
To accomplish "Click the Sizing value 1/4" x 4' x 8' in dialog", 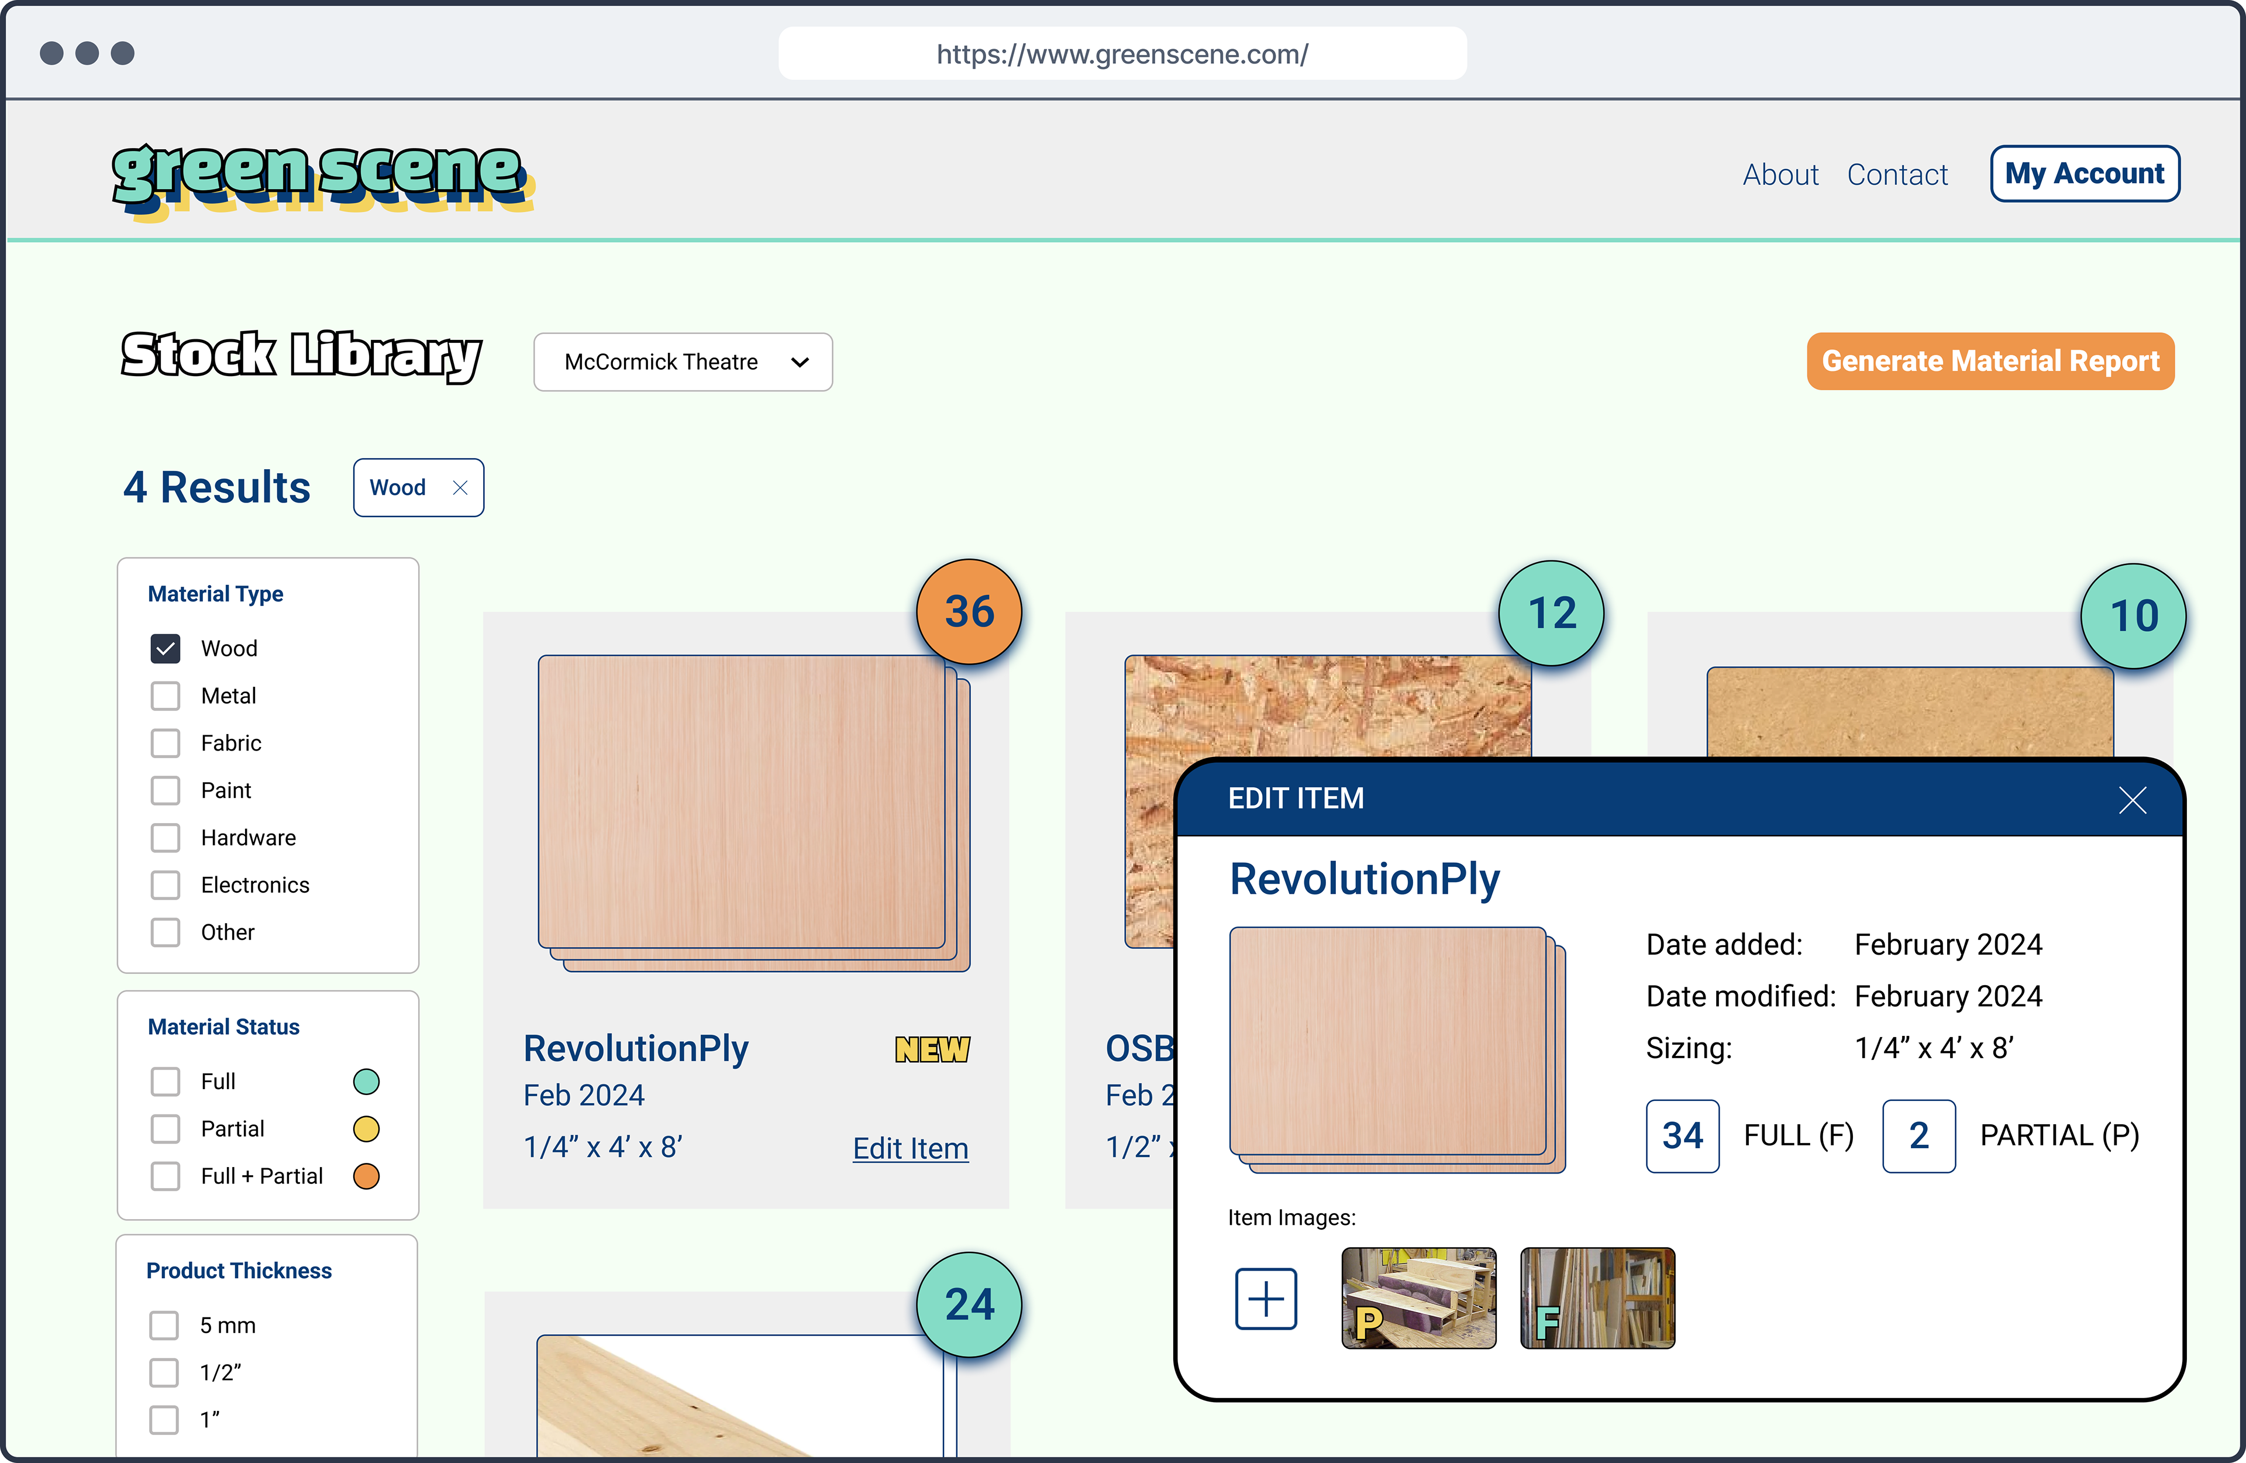I will pos(1934,1049).
